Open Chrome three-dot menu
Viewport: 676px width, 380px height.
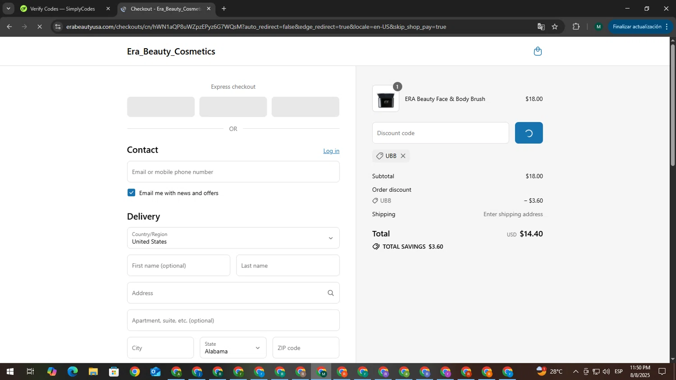667,27
